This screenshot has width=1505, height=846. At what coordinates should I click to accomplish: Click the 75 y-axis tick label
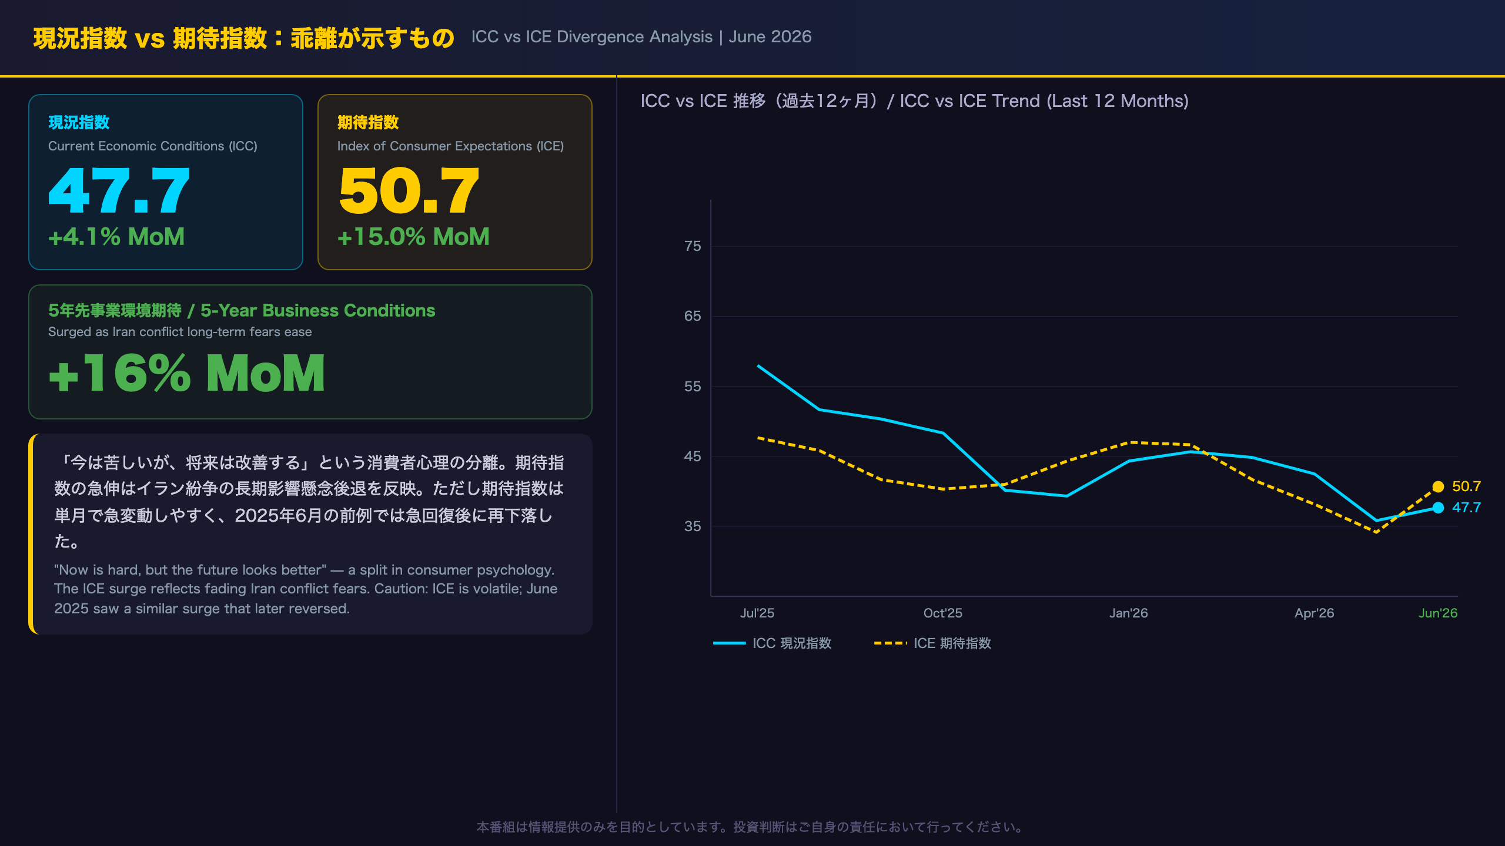coord(693,246)
